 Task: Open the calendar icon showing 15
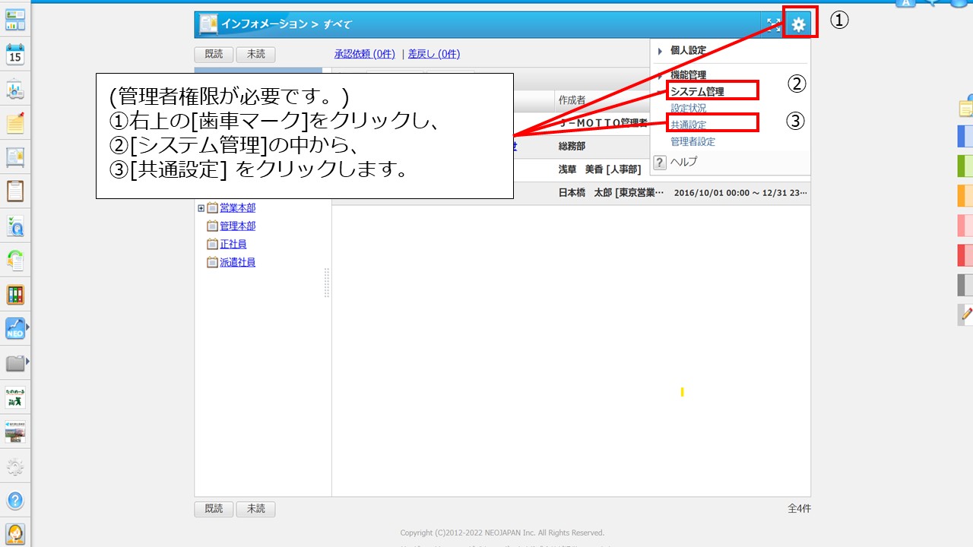(x=15, y=55)
